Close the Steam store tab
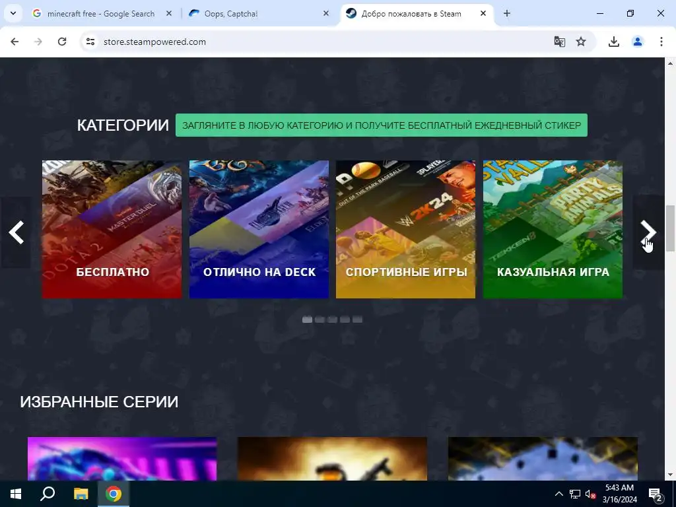 (483, 14)
